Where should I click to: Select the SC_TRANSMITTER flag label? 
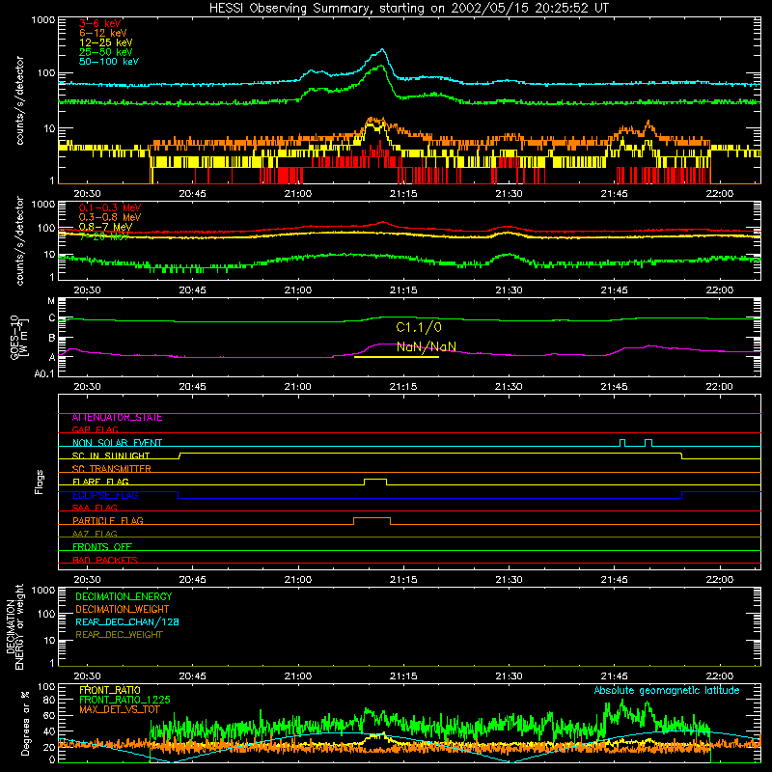coord(112,469)
